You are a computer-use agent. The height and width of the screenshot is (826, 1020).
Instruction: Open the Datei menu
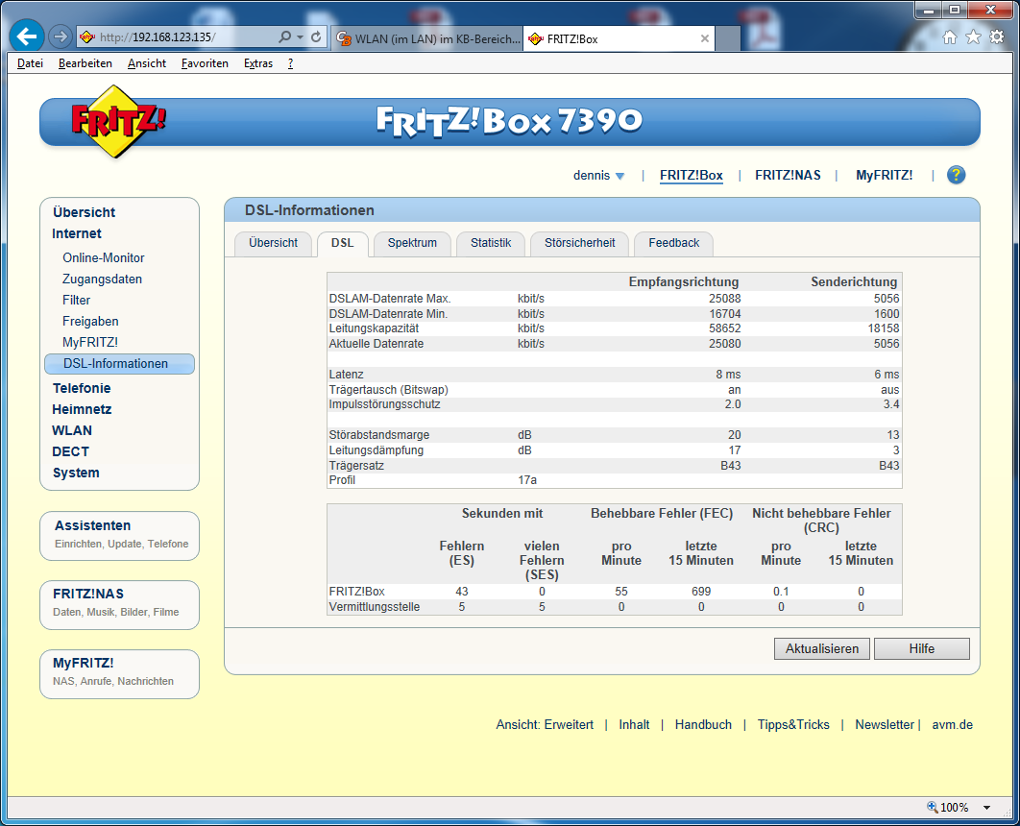(30, 63)
